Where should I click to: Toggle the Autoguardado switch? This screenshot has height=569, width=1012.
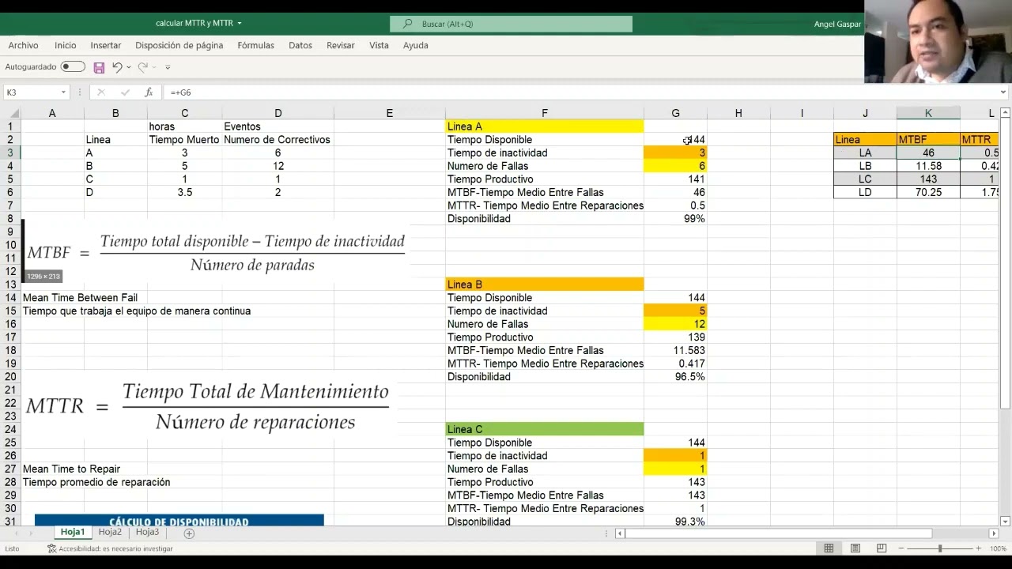pyautogui.click(x=73, y=67)
